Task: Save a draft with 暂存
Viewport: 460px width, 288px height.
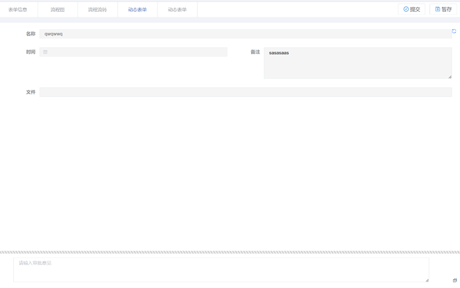Action: point(444,10)
